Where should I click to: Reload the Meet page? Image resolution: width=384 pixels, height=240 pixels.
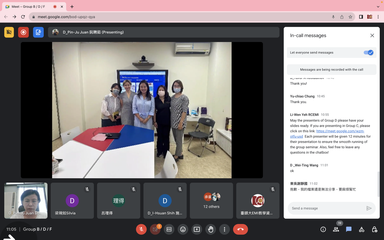[x=23, y=17]
